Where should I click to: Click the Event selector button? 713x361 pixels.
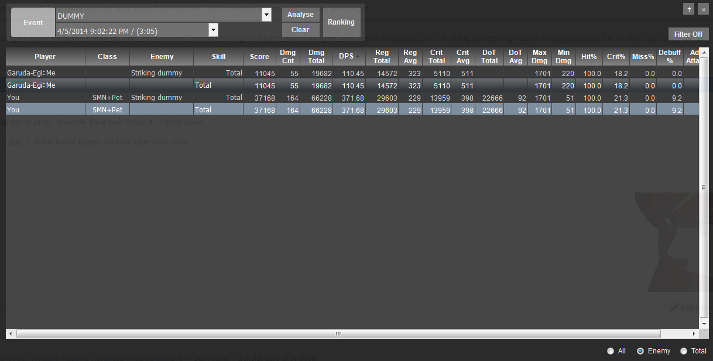click(33, 22)
